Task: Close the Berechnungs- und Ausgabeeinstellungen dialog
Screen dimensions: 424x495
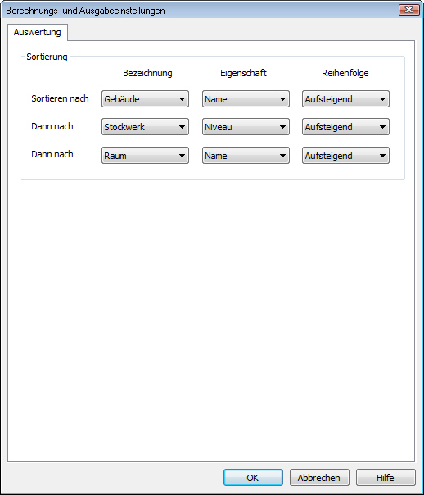Action: (x=408, y=10)
